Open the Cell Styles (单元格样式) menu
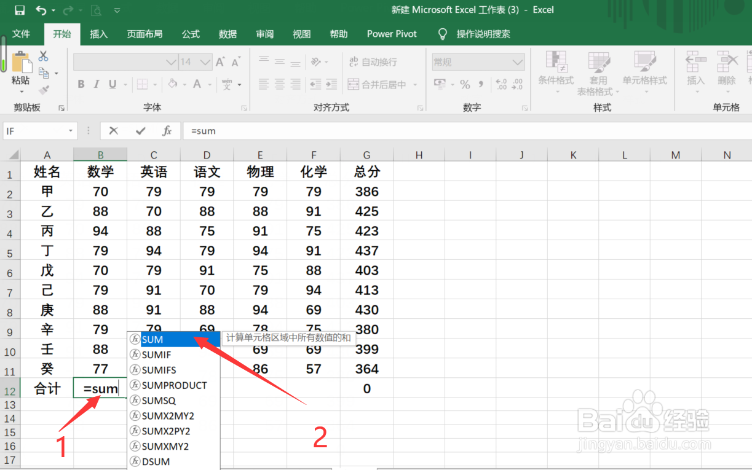 pyautogui.click(x=644, y=72)
